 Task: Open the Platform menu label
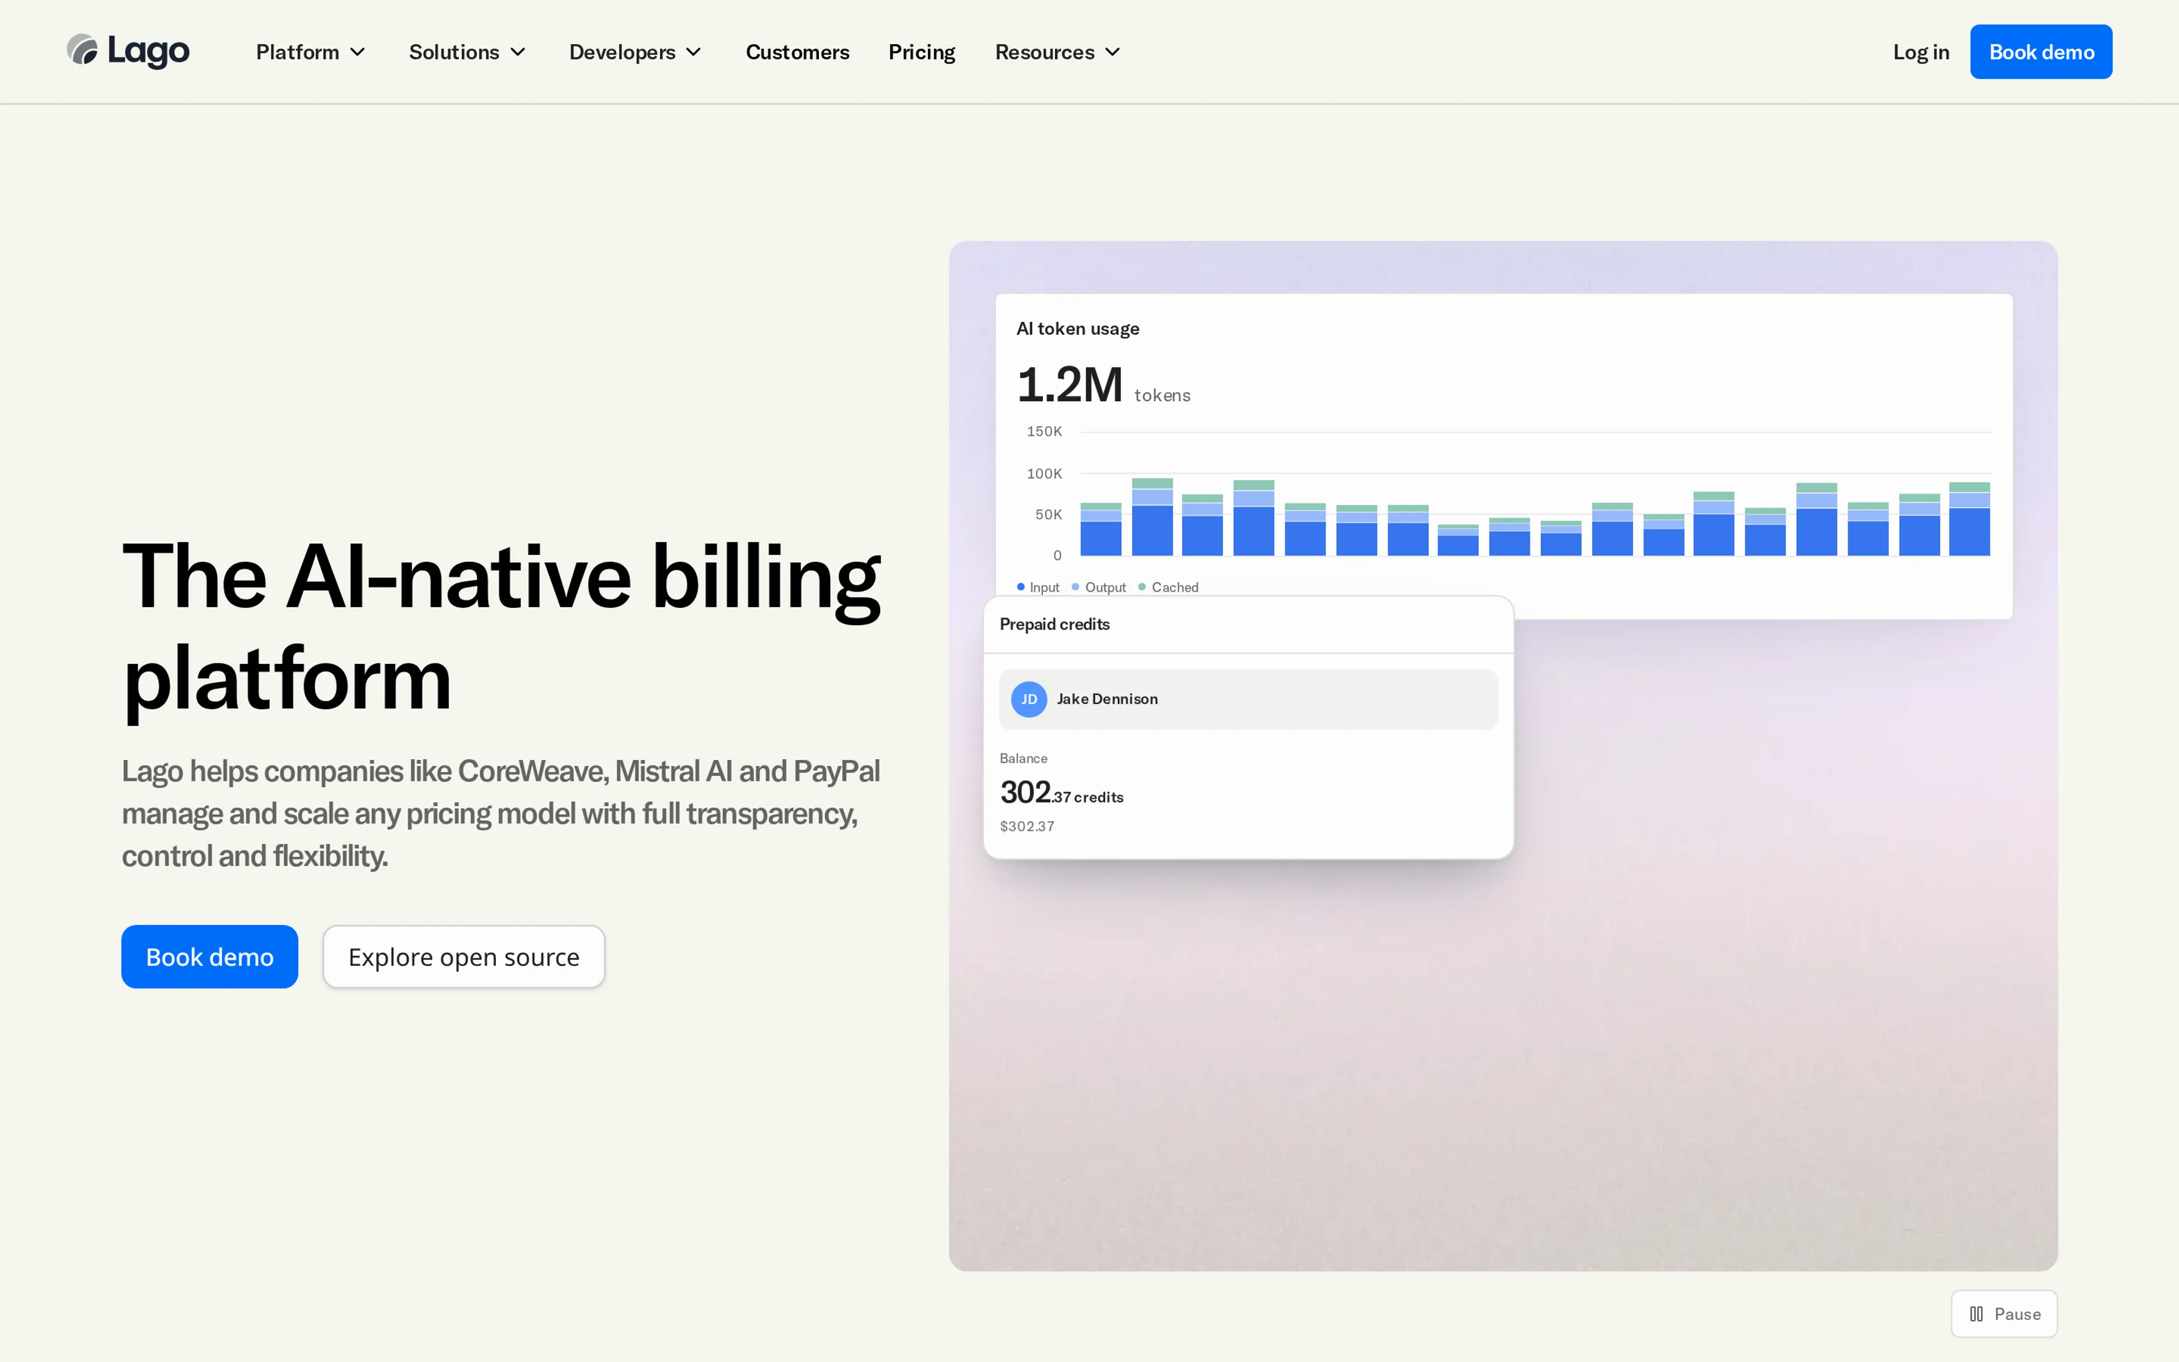[297, 52]
